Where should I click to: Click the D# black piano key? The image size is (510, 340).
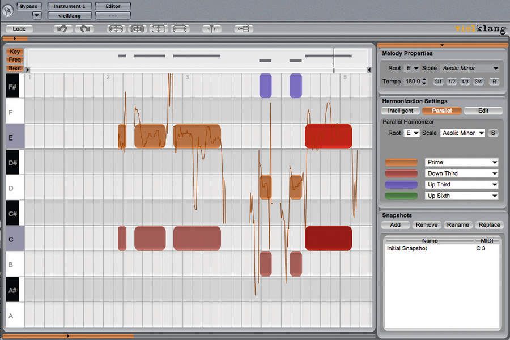[x=12, y=162]
